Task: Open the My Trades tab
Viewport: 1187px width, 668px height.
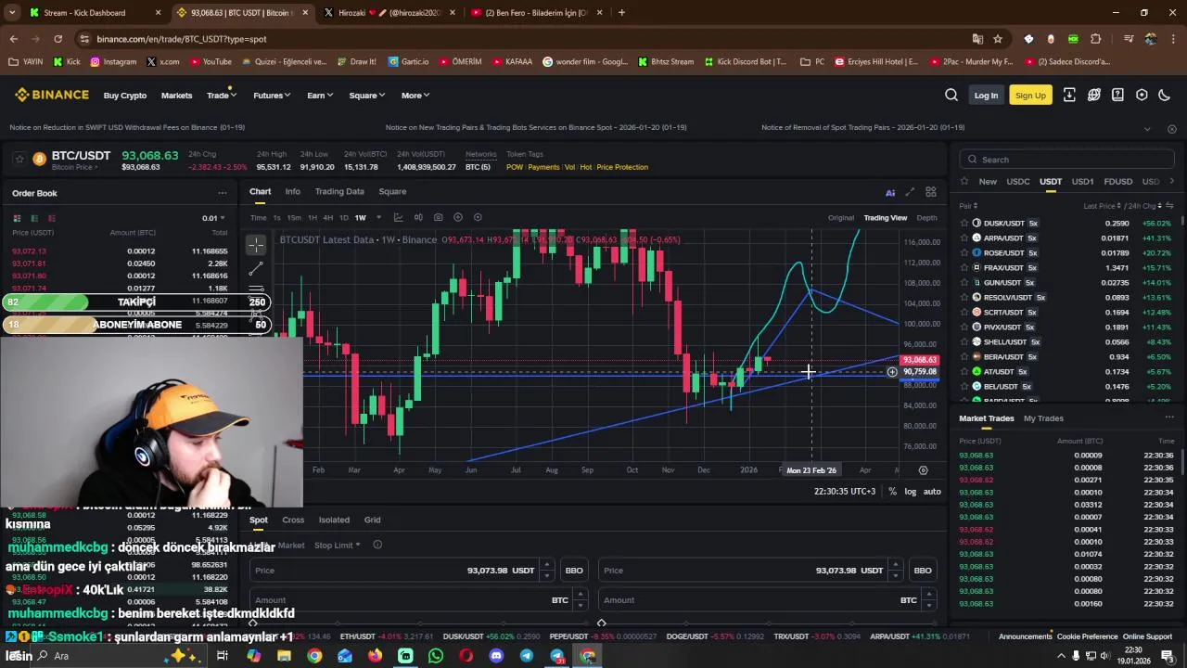Action: (x=1043, y=418)
